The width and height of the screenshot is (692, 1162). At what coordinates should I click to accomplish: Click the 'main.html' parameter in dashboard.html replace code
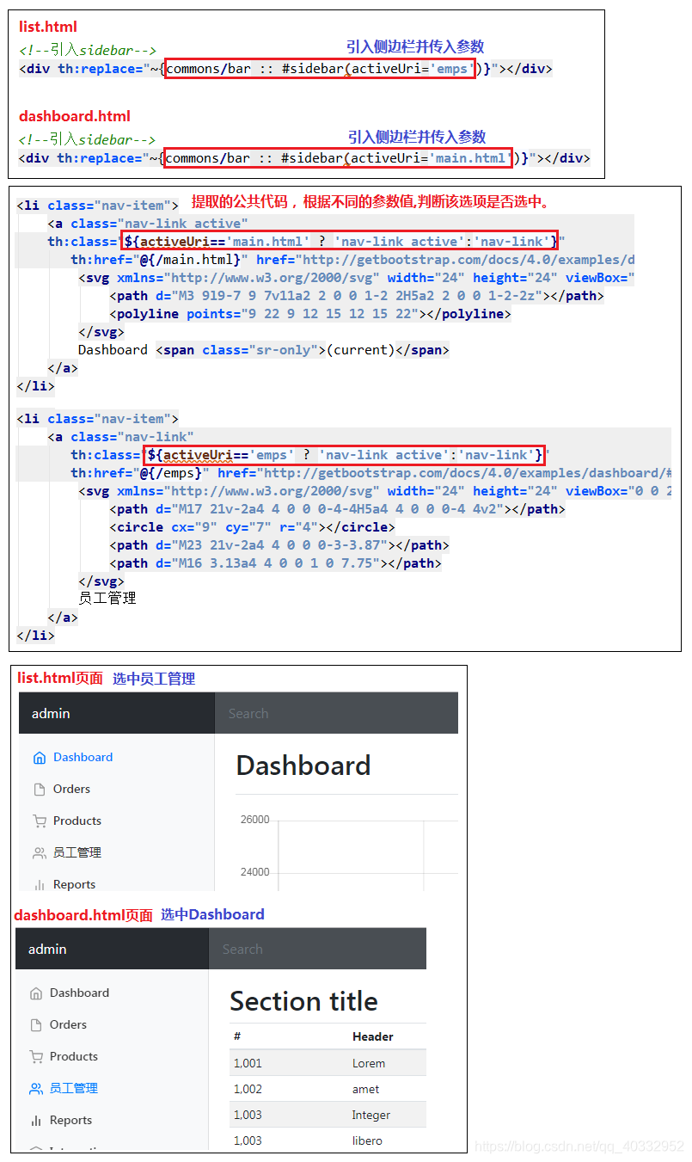pos(469,158)
